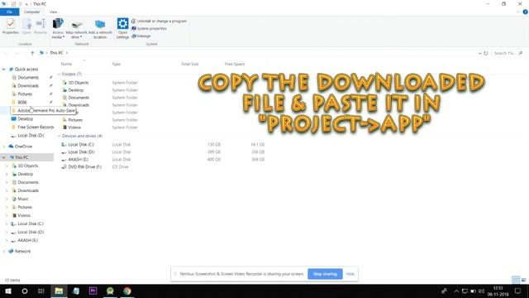Open Downloads under Quick access
Screen dimensions: 529x298
(x=28, y=86)
